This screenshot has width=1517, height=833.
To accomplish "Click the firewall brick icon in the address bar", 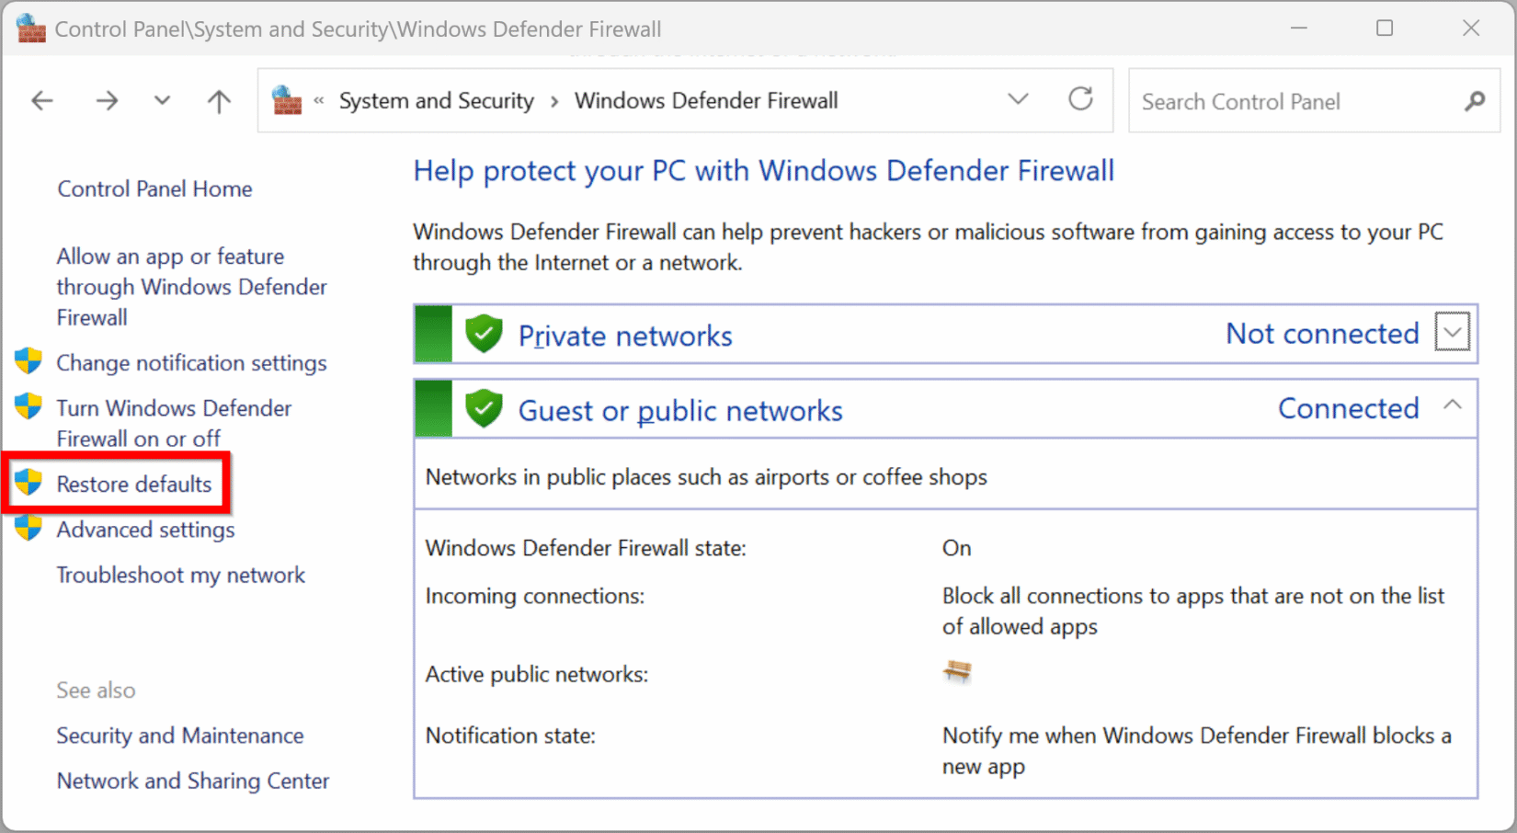I will click(x=285, y=100).
